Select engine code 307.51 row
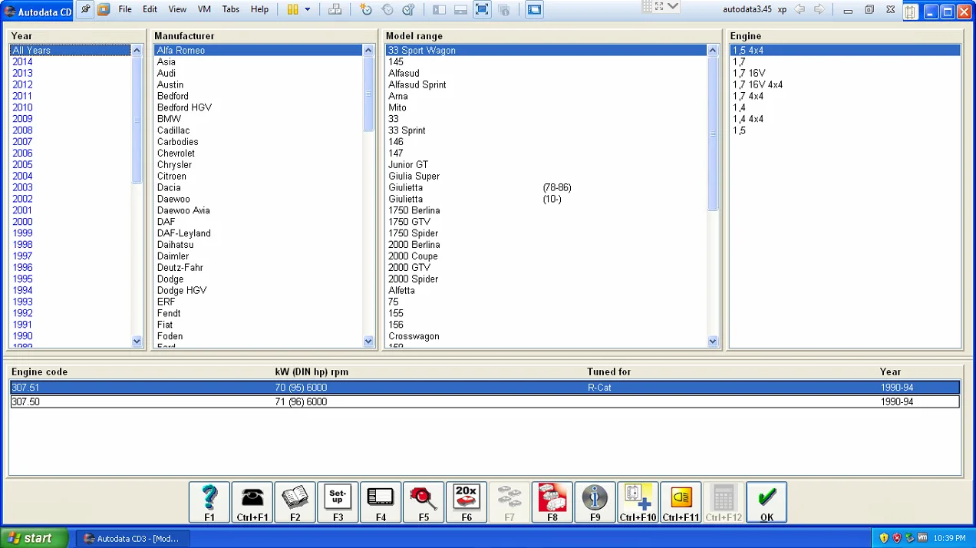Image resolution: width=976 pixels, height=548 pixels. 485,388
